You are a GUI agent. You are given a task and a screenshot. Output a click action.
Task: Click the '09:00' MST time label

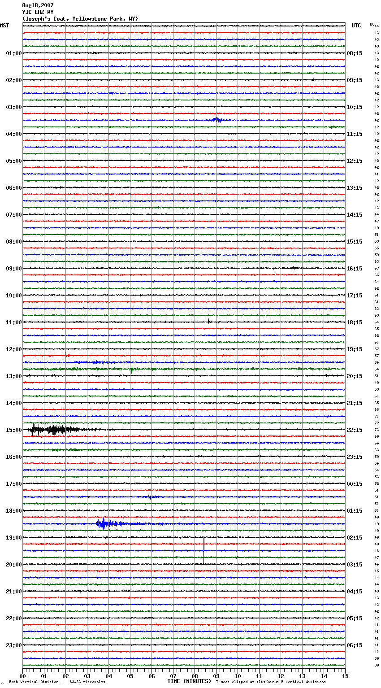(14, 269)
